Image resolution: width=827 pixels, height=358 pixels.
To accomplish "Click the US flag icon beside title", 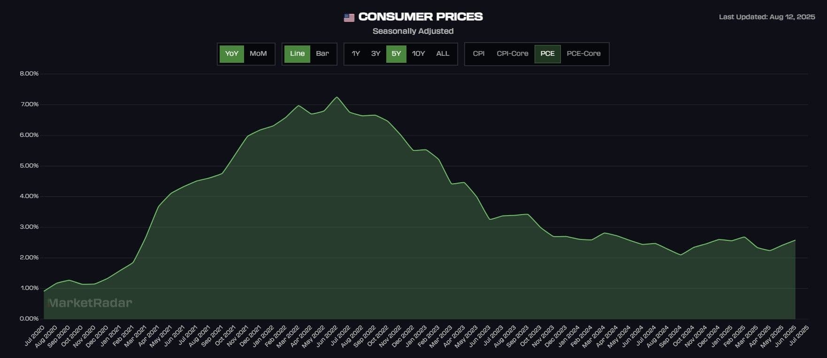I will point(349,17).
